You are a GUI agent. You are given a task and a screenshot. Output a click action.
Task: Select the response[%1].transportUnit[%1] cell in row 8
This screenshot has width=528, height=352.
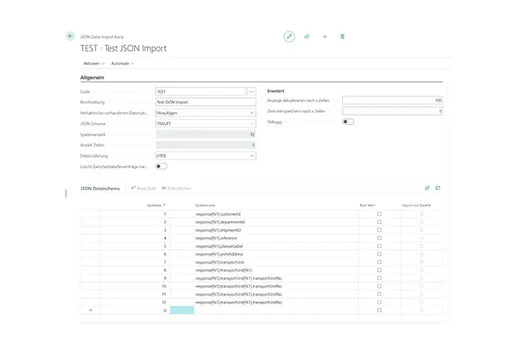tap(223, 270)
